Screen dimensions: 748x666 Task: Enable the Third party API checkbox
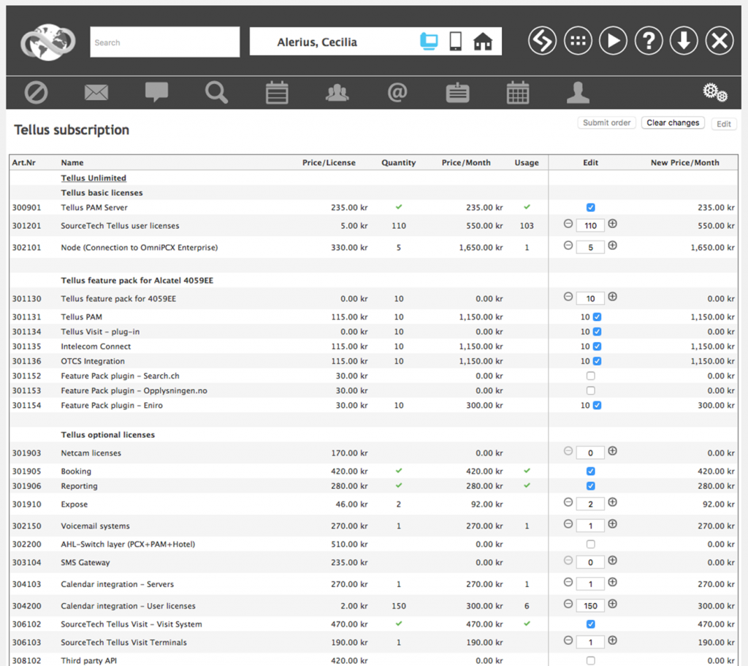point(590,660)
